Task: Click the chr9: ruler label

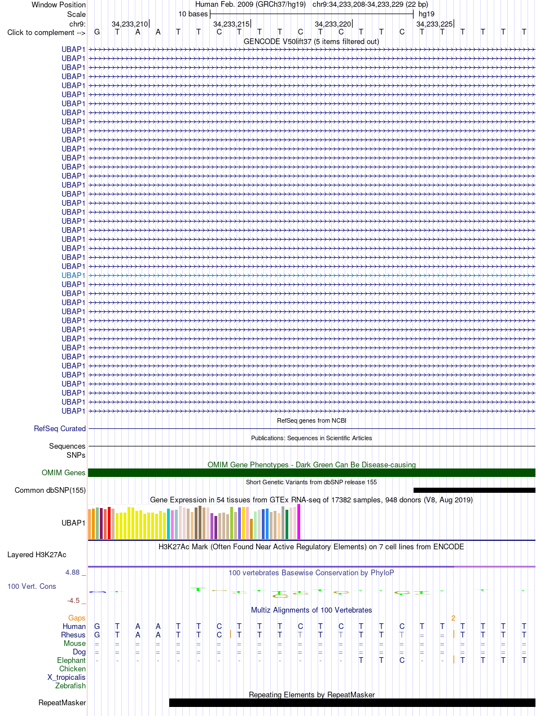Action: pos(77,24)
